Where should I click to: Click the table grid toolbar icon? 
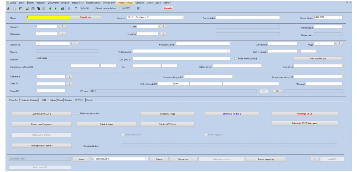click(x=33, y=8)
